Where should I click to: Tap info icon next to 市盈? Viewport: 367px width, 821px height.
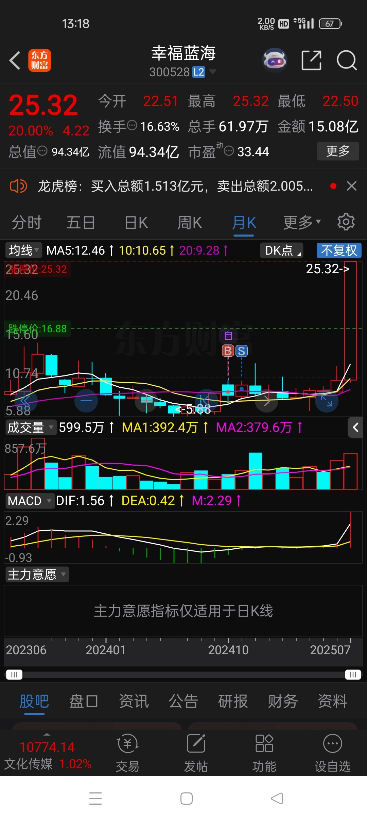click(x=229, y=150)
